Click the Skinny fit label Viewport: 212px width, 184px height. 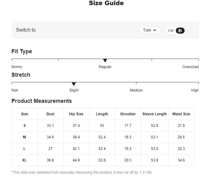[x=17, y=67]
